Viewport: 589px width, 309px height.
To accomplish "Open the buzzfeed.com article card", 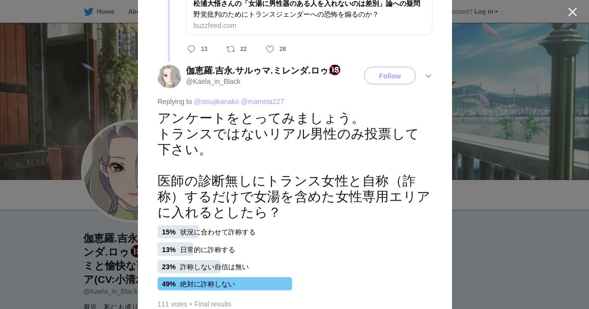I will tap(309, 15).
